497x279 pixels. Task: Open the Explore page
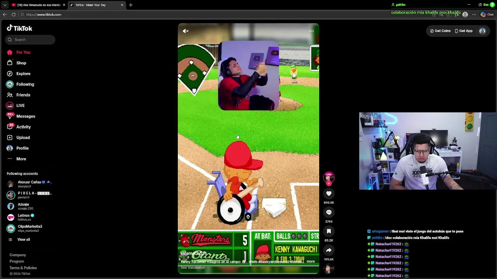coord(23,74)
